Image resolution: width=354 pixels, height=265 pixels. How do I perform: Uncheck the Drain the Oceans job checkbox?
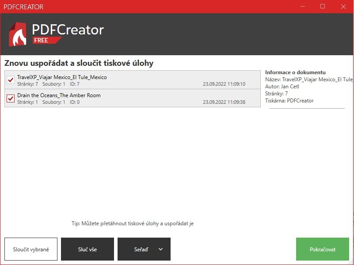click(10, 98)
